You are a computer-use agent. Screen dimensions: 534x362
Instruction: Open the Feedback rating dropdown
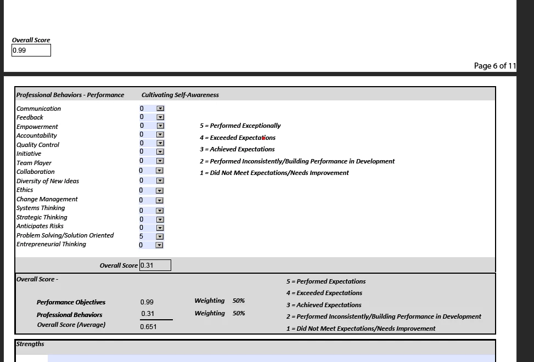click(160, 117)
